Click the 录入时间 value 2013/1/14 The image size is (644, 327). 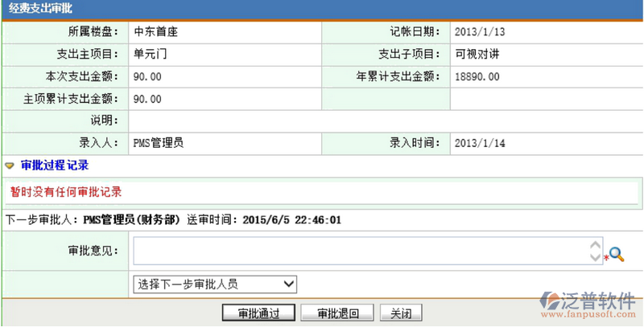tap(481, 143)
